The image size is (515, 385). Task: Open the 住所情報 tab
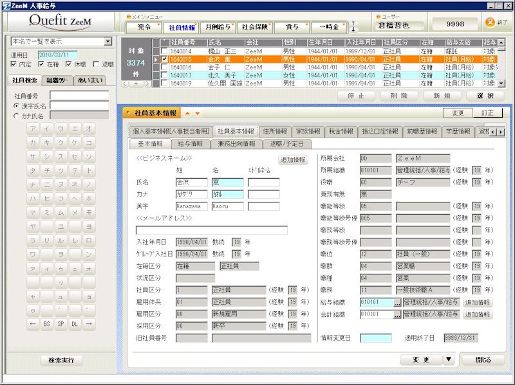pos(276,132)
